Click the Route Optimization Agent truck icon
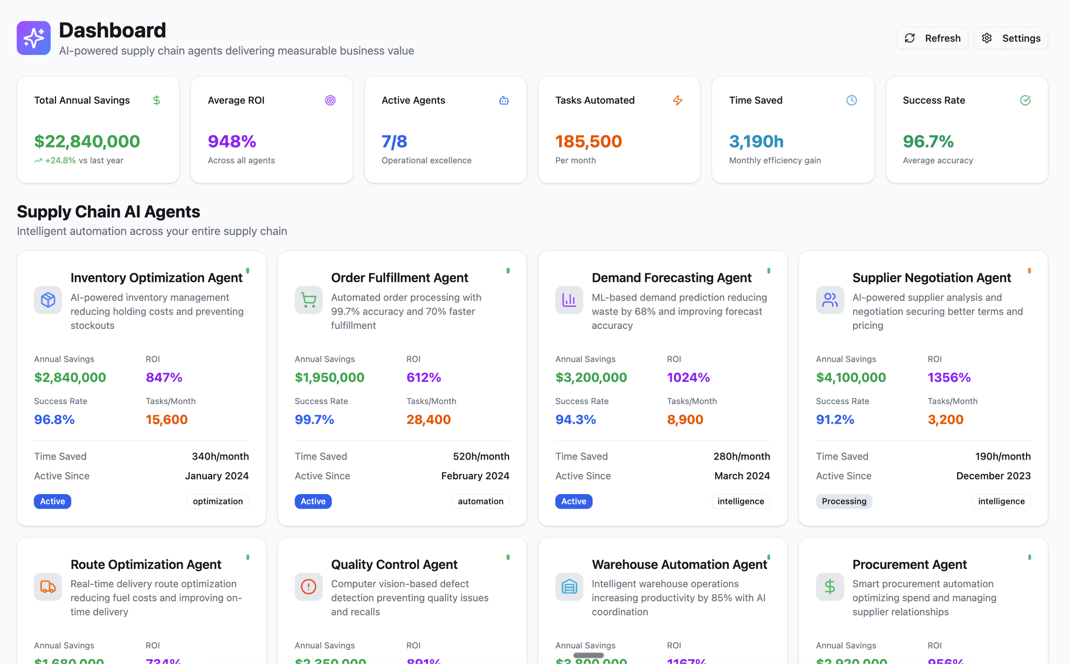The height and width of the screenshot is (664, 1070). coord(48,587)
